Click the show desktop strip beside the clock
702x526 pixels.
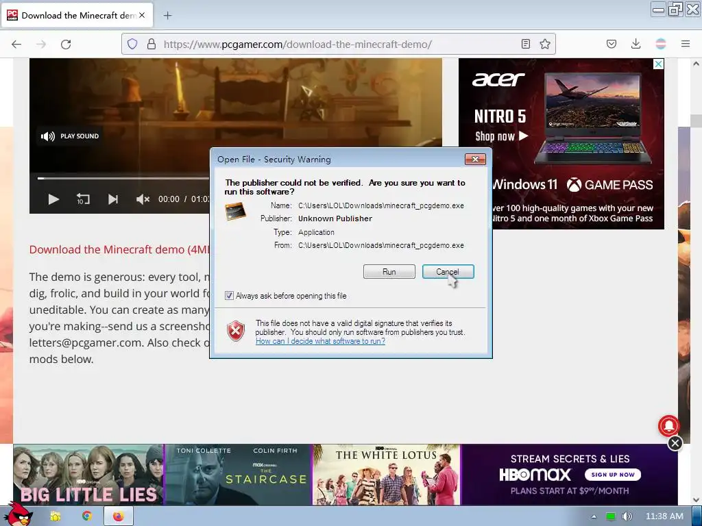(x=697, y=516)
